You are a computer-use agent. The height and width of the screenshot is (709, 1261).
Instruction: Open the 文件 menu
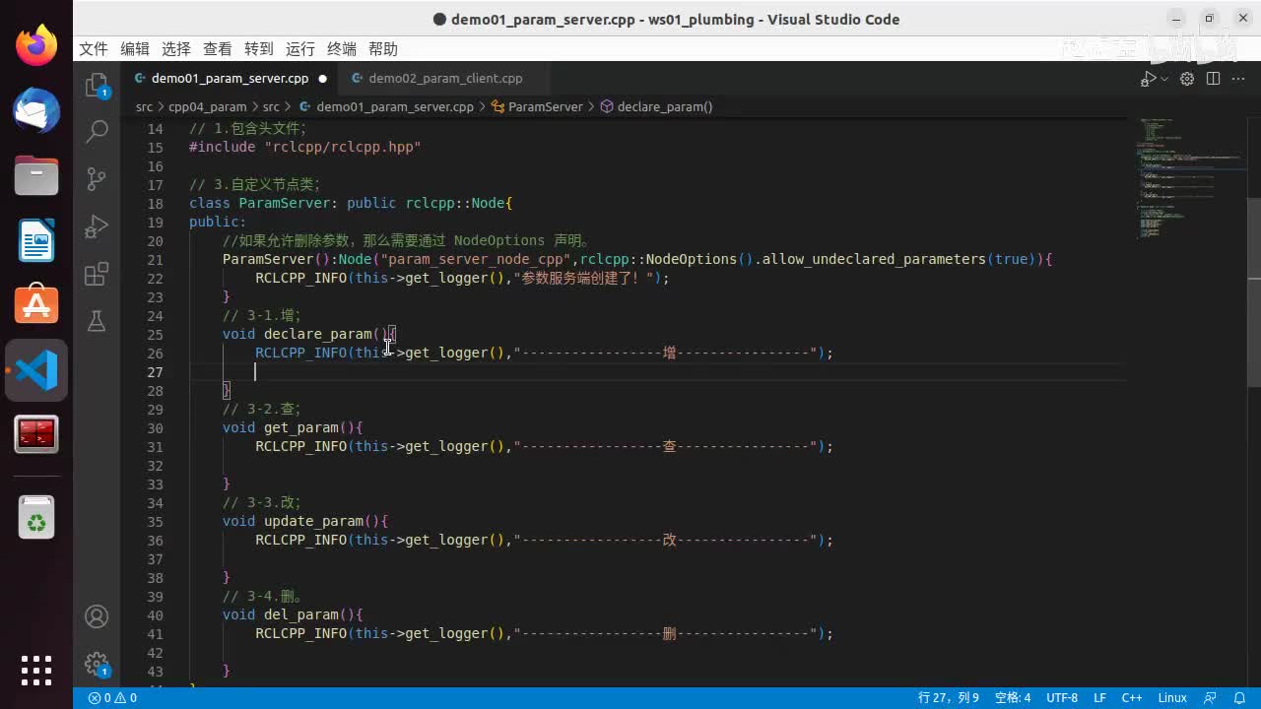tap(94, 49)
